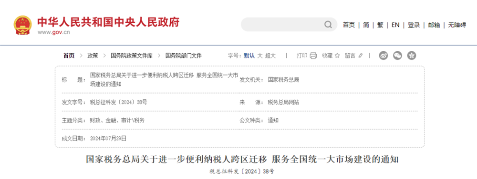Switch to traditional Chinese 繁
The image size is (477, 179).
tap(380, 25)
